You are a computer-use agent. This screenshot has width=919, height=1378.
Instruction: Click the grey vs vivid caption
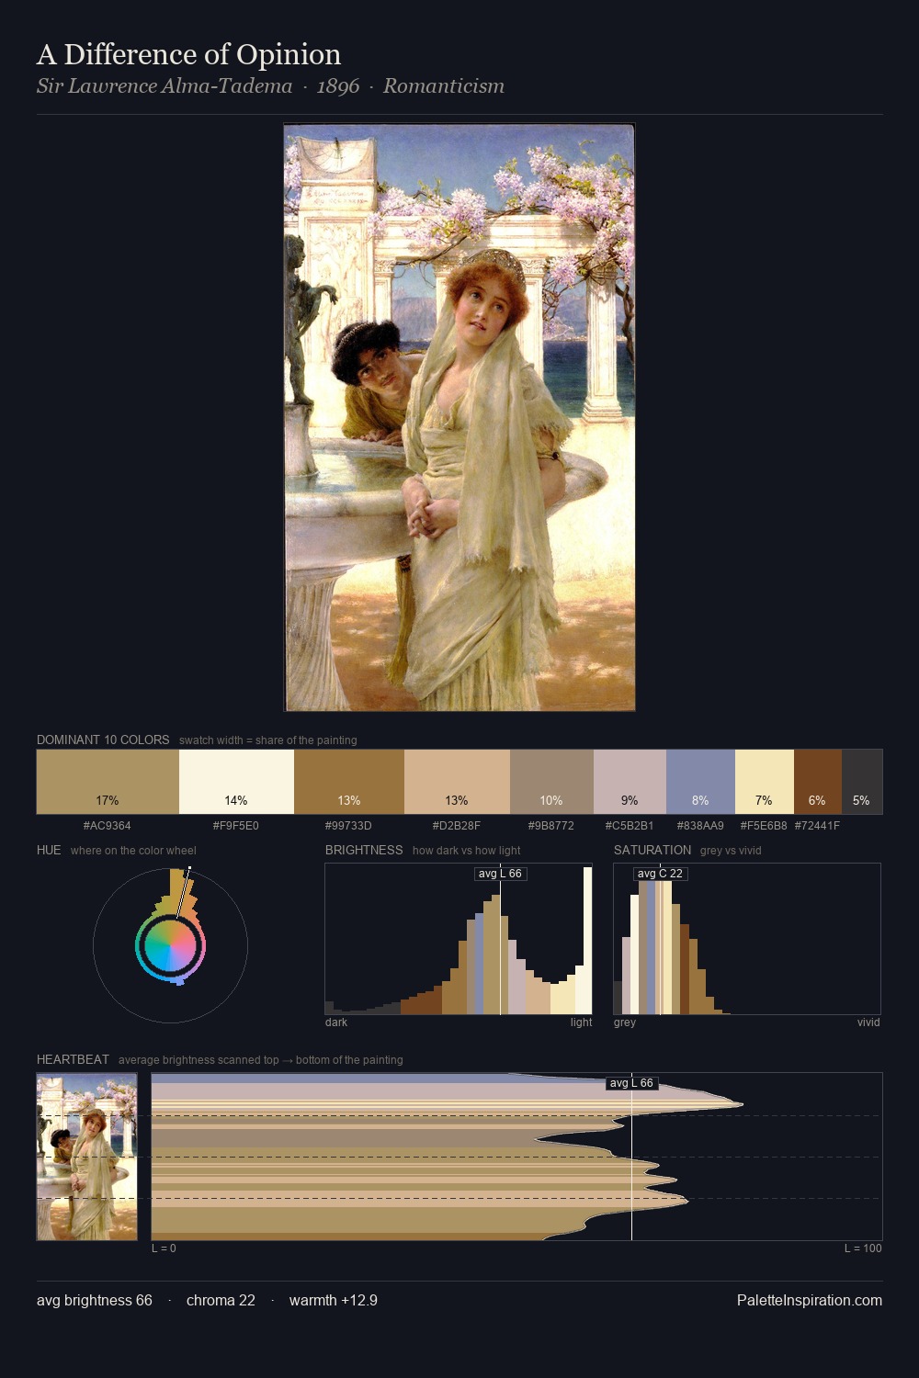pyautogui.click(x=731, y=851)
